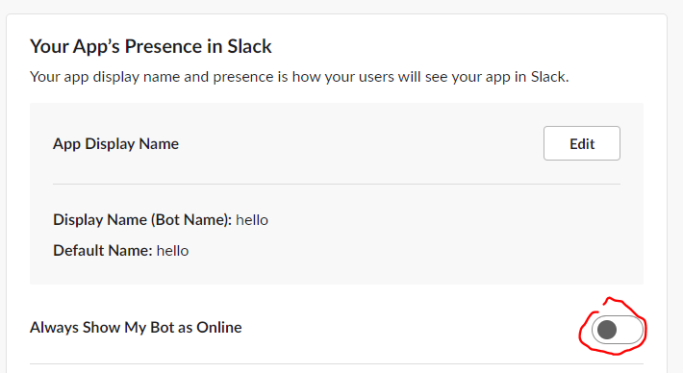Select the 'Your App's Presence in Slack' heading
This screenshot has height=373, width=683.
coord(151,46)
